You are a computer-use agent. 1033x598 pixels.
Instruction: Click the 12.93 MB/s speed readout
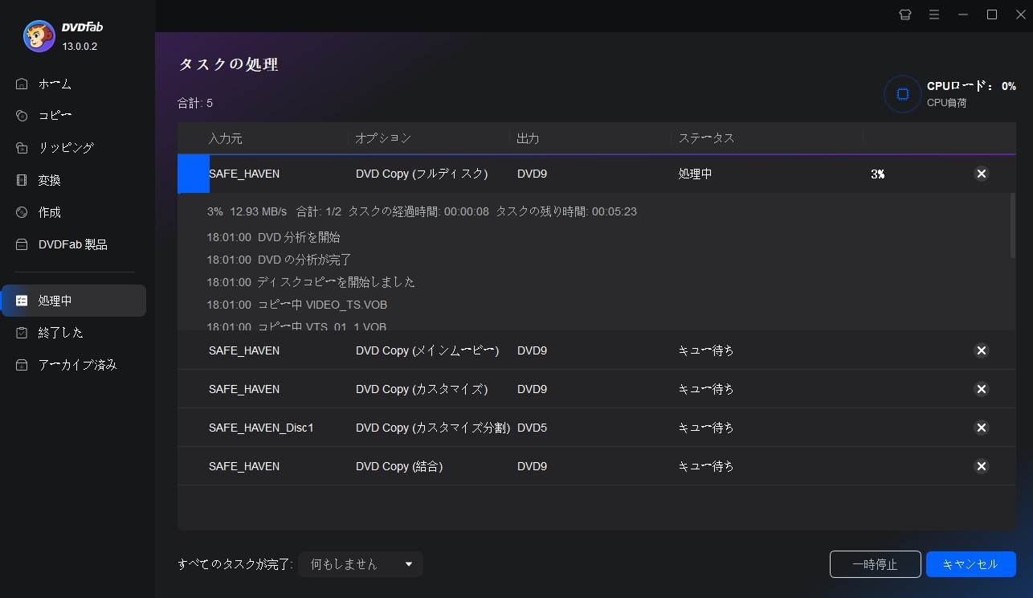[x=258, y=211]
